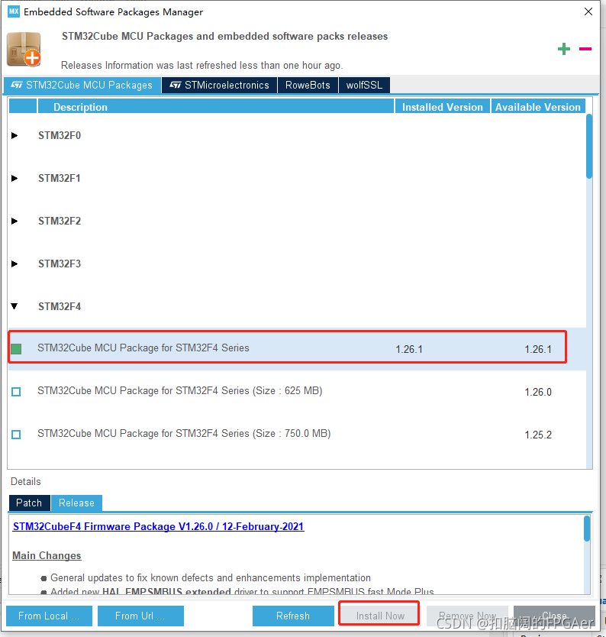The width and height of the screenshot is (606, 637).
Task: Click the installed version value 1.26.1
Action: click(409, 349)
